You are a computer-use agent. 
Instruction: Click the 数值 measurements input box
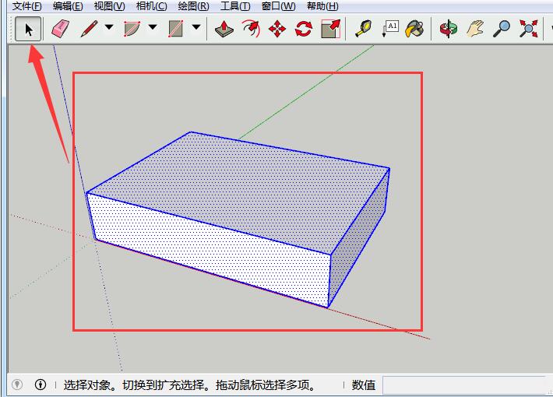click(x=466, y=385)
